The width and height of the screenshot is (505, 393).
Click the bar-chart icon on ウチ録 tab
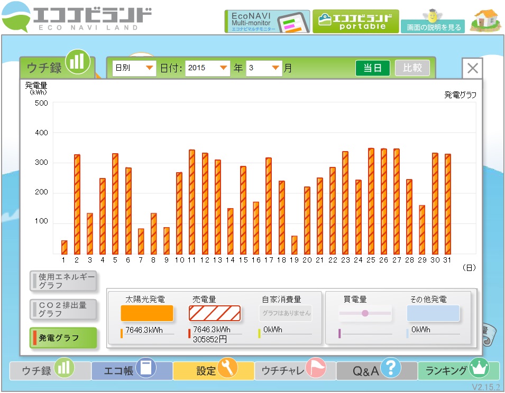click(x=77, y=61)
